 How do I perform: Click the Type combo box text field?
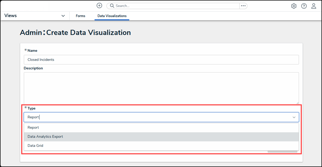coord(155,117)
